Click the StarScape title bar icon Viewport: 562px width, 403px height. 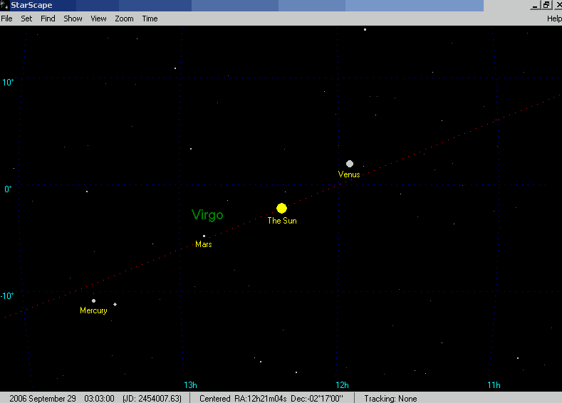4,6
